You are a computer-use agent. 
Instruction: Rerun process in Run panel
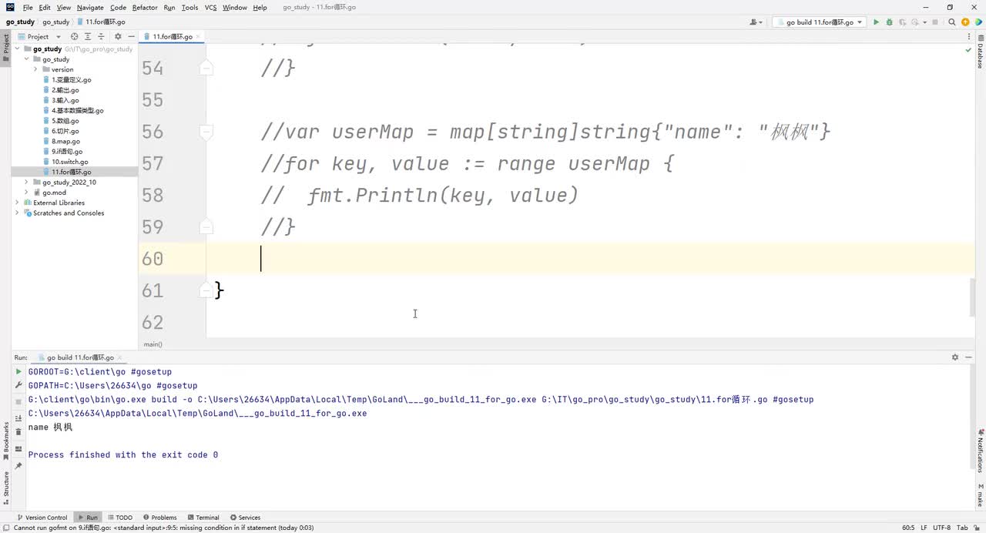pos(19,371)
